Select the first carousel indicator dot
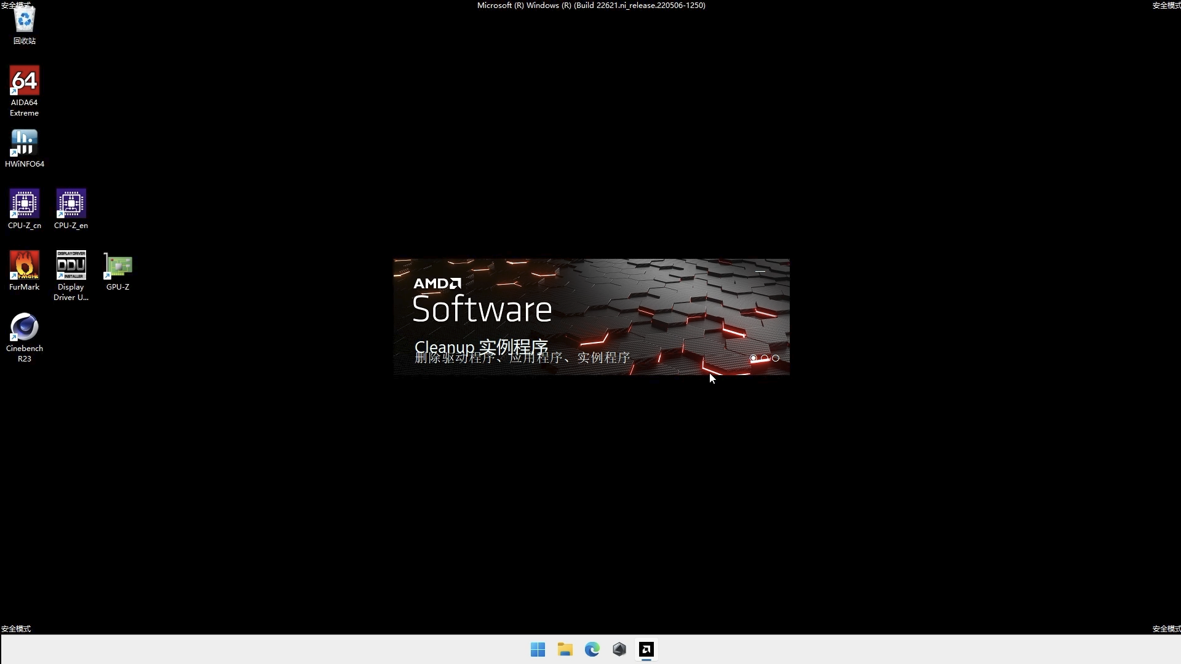The height and width of the screenshot is (664, 1181). 753,358
